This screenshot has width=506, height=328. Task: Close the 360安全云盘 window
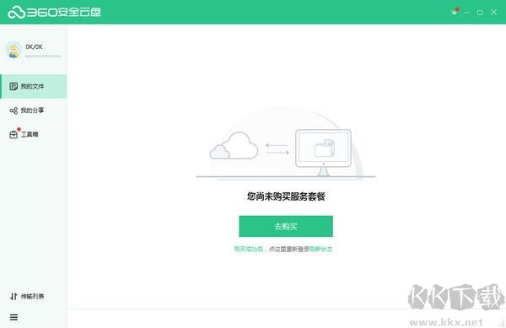[x=493, y=12]
